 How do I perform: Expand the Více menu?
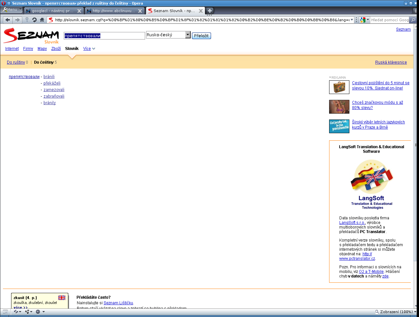point(89,49)
